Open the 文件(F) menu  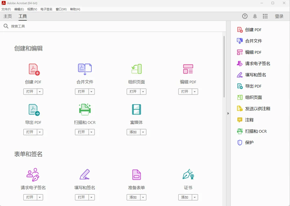[x=6, y=9]
